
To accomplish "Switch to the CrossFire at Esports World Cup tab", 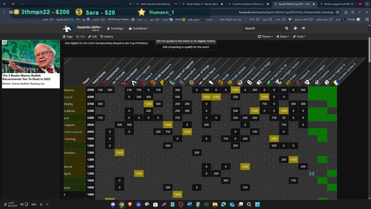I will [248, 4].
